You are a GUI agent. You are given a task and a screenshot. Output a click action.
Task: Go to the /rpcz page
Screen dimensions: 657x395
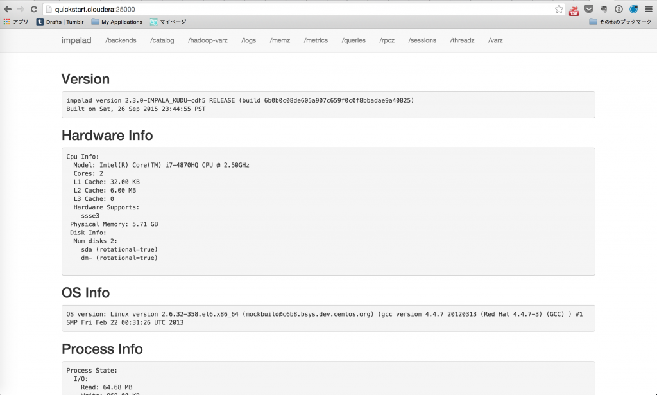(x=387, y=40)
